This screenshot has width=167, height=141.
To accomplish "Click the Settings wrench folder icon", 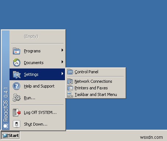I will [x=17, y=74].
